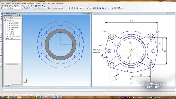Open Skype from the taskbar
The width and height of the screenshot is (176, 99).
[42, 97]
